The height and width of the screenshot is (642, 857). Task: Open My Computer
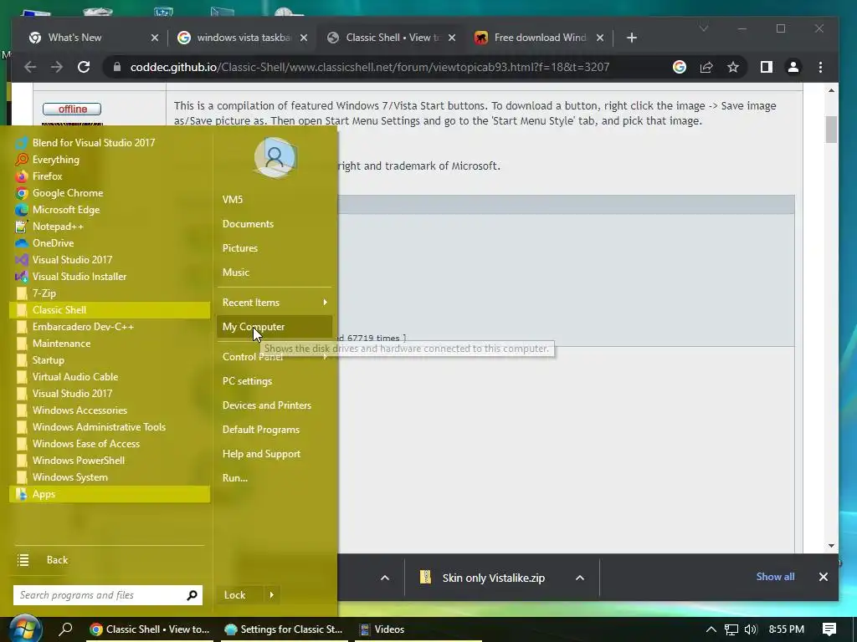pyautogui.click(x=275, y=327)
